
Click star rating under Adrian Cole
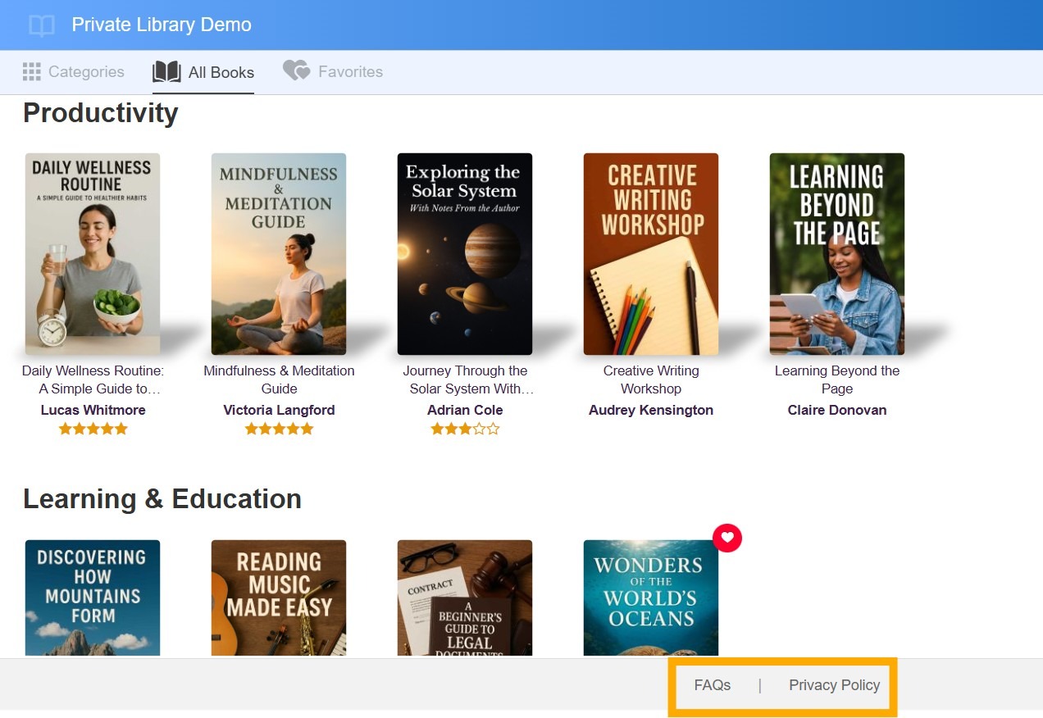click(465, 429)
